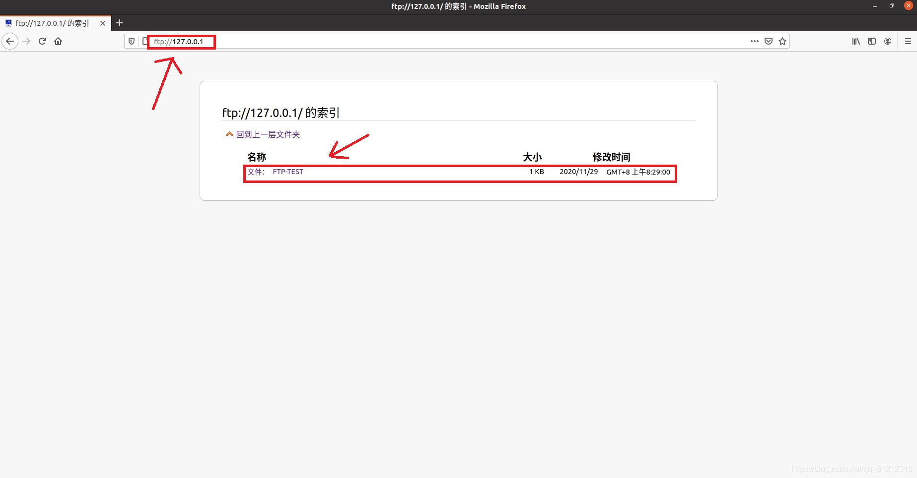Show tracking protection shield info

click(132, 41)
